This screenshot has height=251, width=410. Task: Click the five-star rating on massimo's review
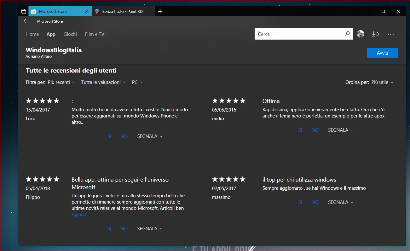tap(229, 179)
